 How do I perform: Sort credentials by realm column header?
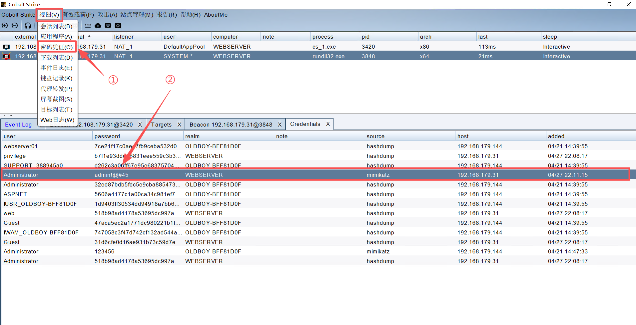point(229,136)
